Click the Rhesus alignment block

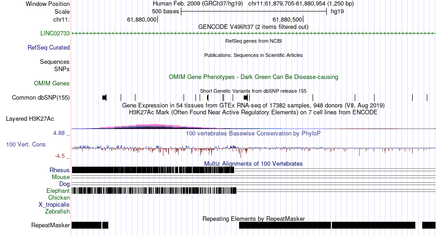pos(153,170)
